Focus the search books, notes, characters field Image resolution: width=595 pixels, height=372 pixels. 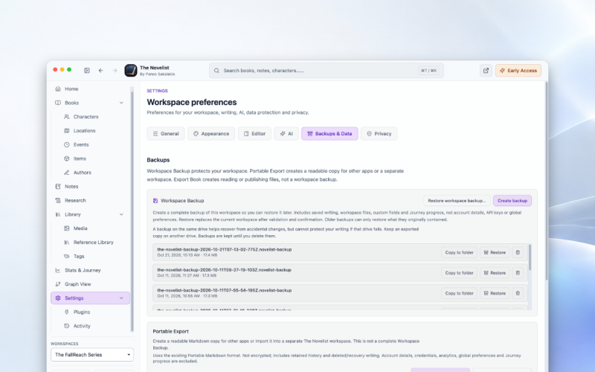tap(327, 70)
